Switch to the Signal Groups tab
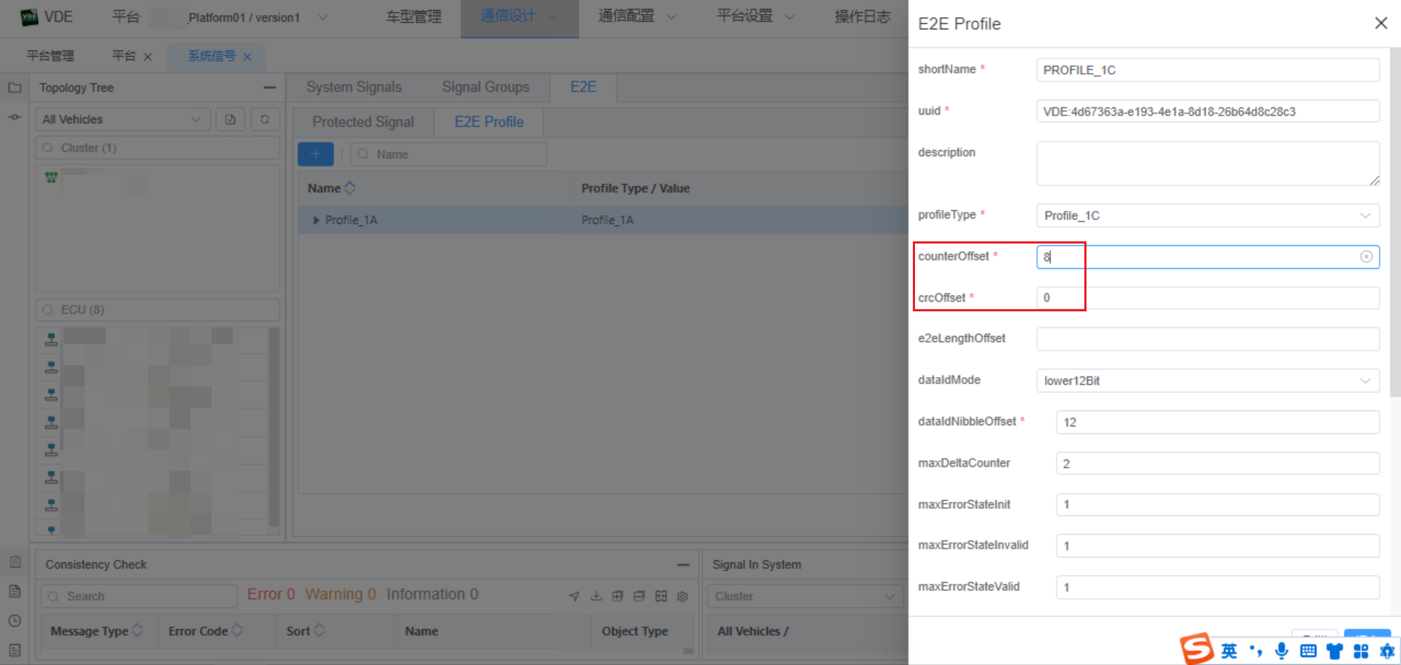 click(486, 87)
